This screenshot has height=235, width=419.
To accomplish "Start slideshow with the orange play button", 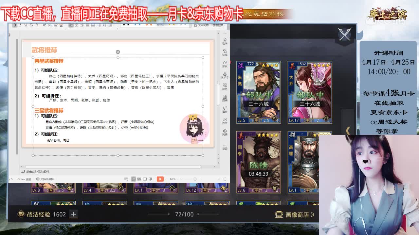I will pyautogui.click(x=160, y=179).
